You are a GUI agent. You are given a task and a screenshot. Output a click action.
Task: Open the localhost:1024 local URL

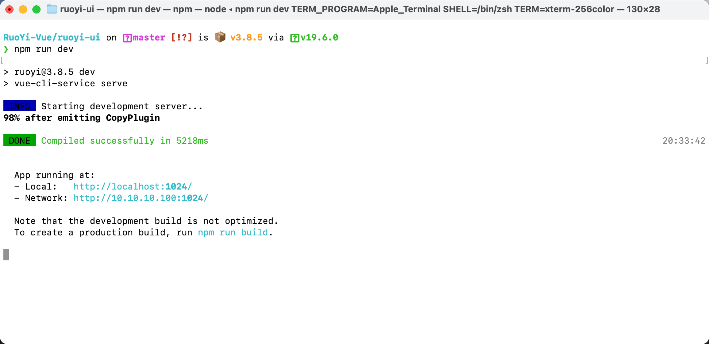pyautogui.click(x=133, y=187)
